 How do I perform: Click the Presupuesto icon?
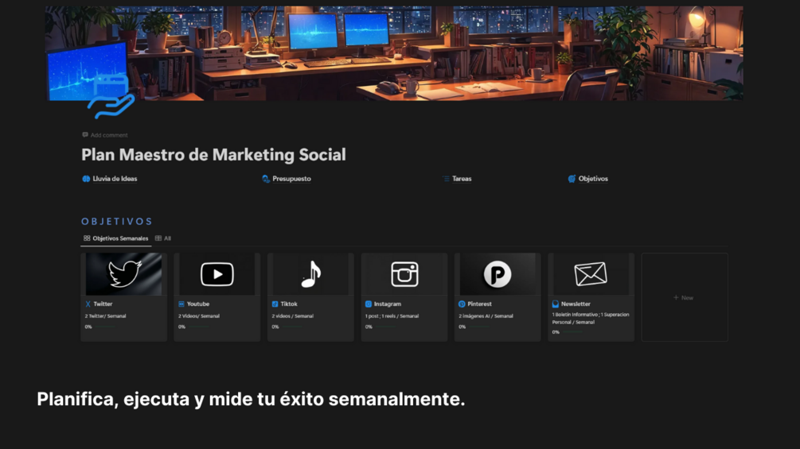[x=266, y=179]
